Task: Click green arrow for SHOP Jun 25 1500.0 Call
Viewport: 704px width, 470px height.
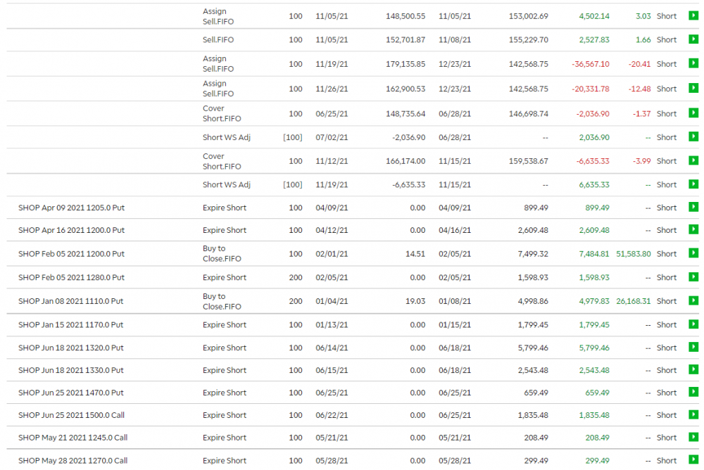Action: [693, 414]
